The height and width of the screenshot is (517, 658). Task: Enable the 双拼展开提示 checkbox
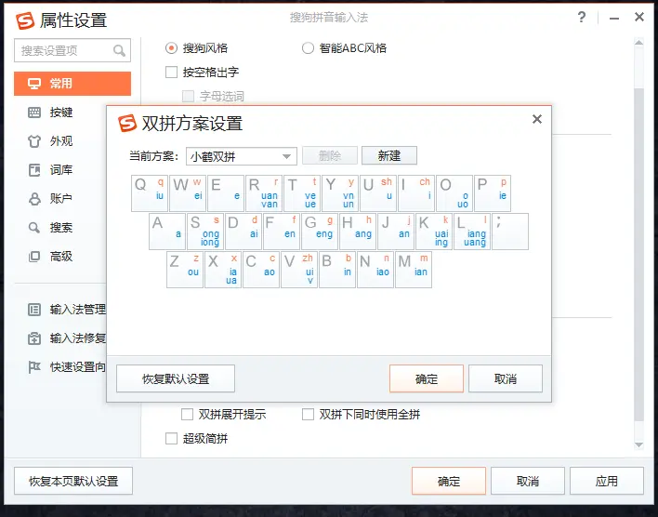click(x=187, y=415)
